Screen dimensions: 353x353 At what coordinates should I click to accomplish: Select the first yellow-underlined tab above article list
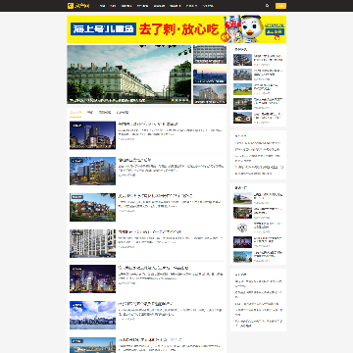click(x=76, y=112)
